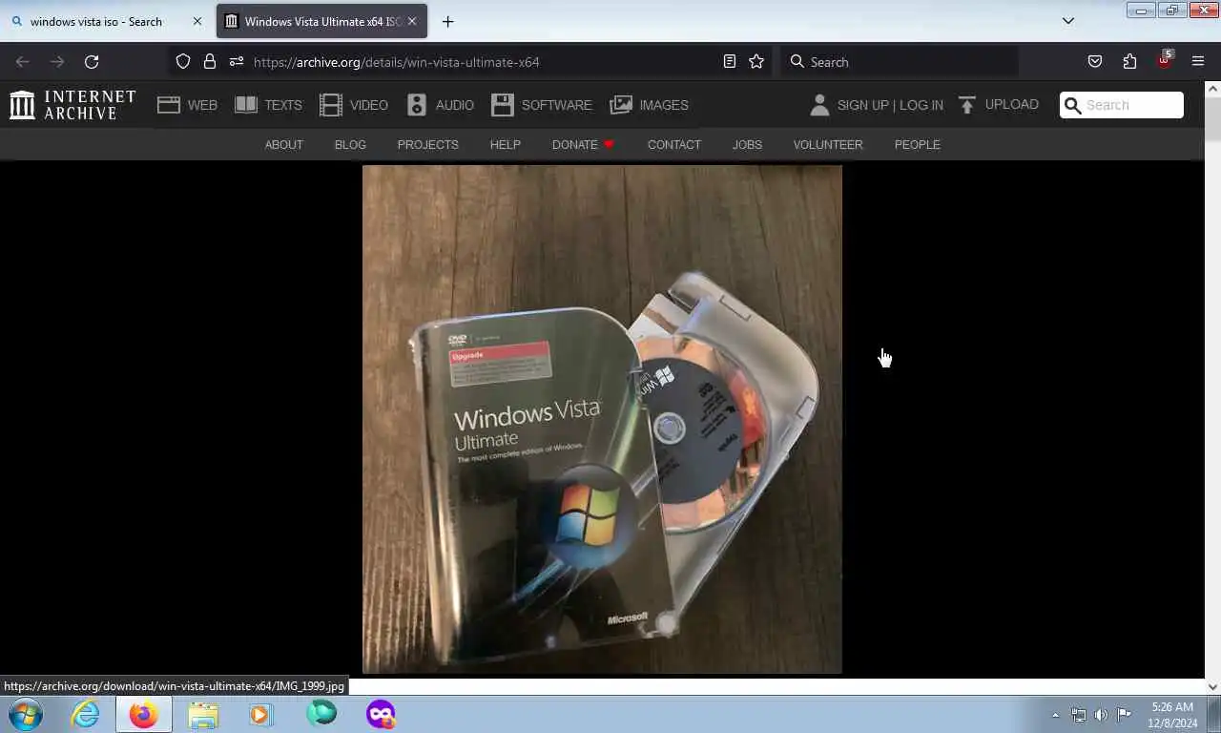The height and width of the screenshot is (733, 1221).
Task: Click the user avatar icon
Action: [819, 105]
